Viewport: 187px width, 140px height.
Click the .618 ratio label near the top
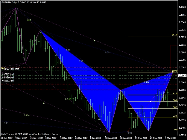click(29, 20)
